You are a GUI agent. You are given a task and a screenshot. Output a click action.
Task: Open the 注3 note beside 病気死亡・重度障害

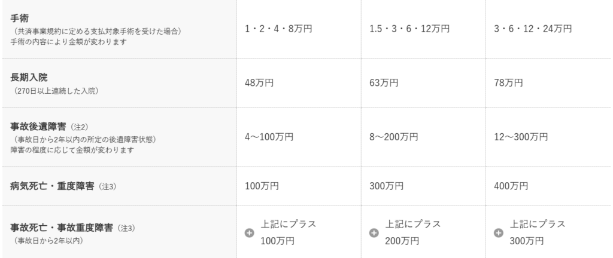tap(107, 186)
